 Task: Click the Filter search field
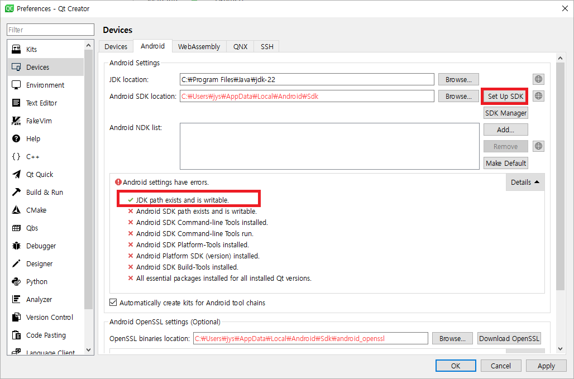point(50,30)
